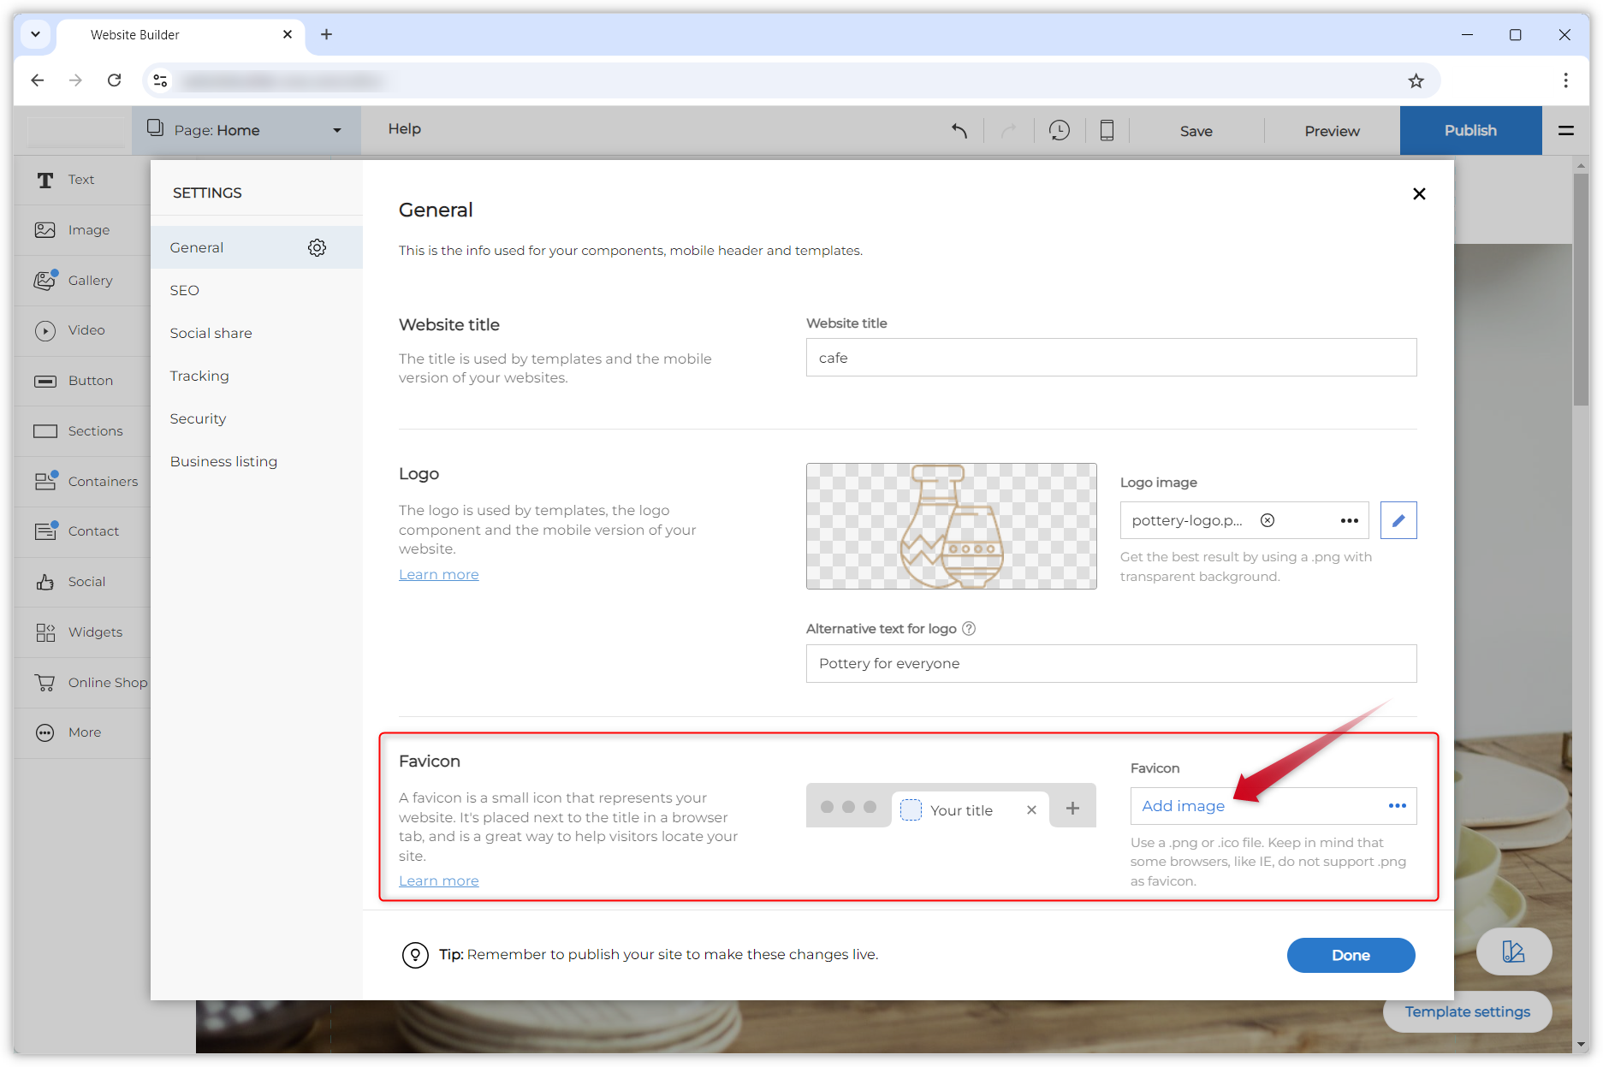Open the Social share settings section
The width and height of the screenshot is (1603, 1067).
click(211, 333)
